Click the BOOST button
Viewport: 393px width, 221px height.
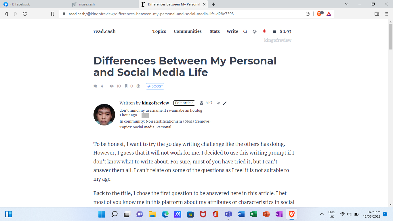(155, 86)
